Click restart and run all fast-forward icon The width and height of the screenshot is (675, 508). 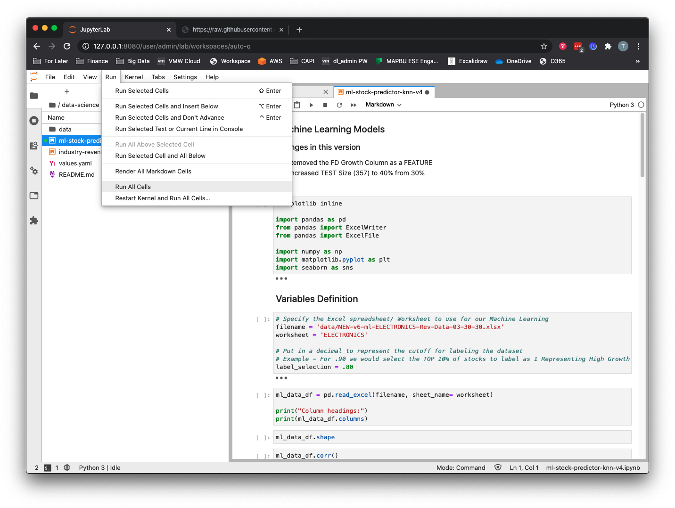click(354, 105)
